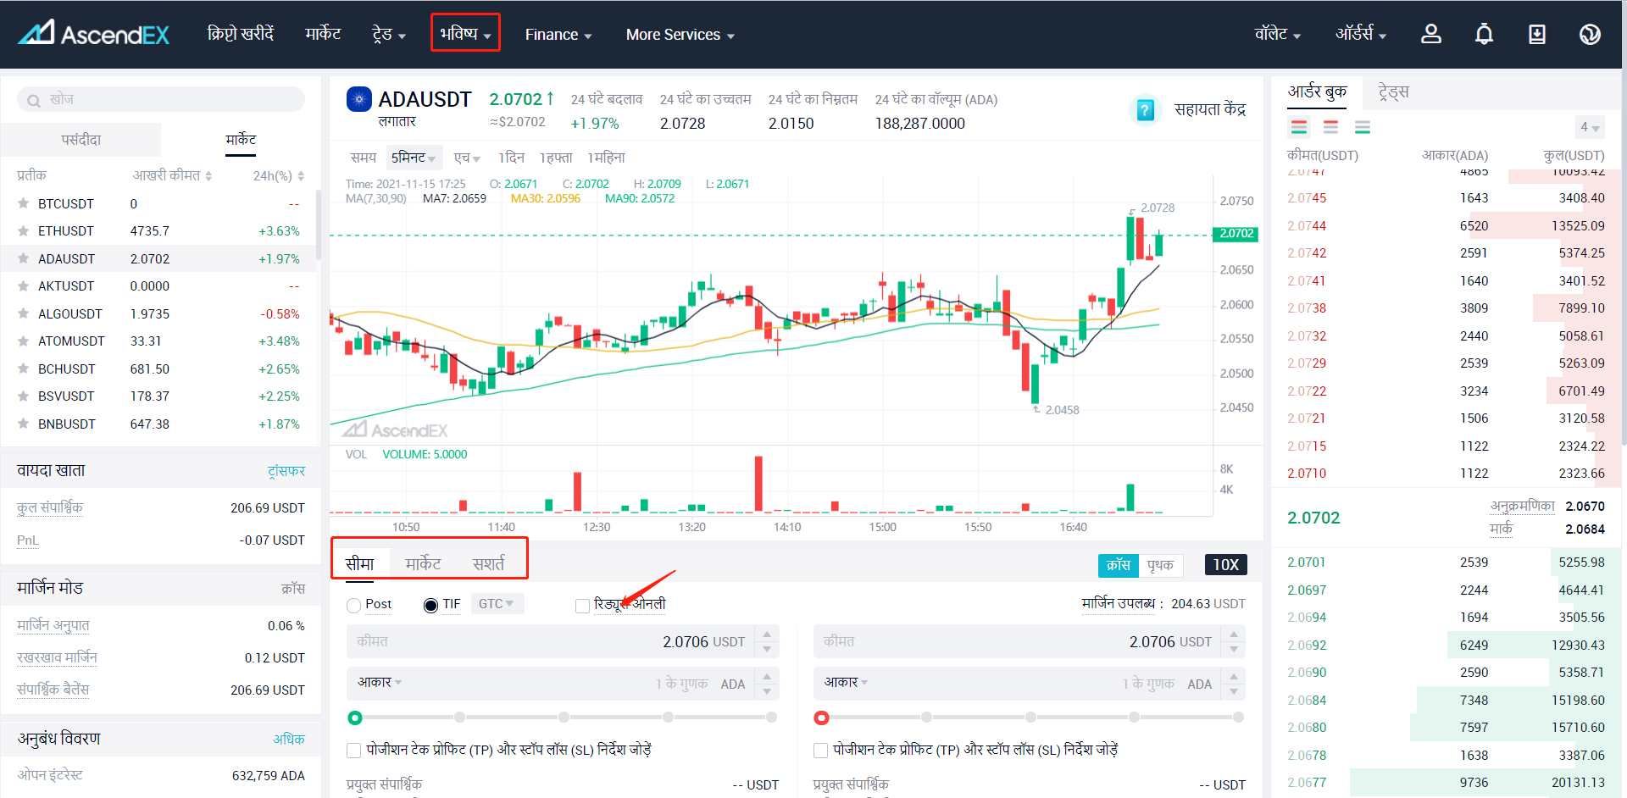Switch margin mode to पृथक
The image size is (1627, 798).
(x=1161, y=565)
